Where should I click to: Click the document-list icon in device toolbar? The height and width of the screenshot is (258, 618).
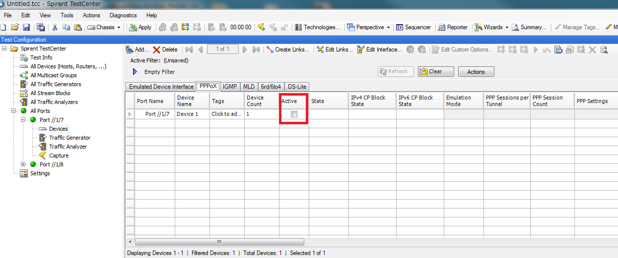click(x=558, y=50)
